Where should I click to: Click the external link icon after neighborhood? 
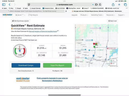click(58, 31)
